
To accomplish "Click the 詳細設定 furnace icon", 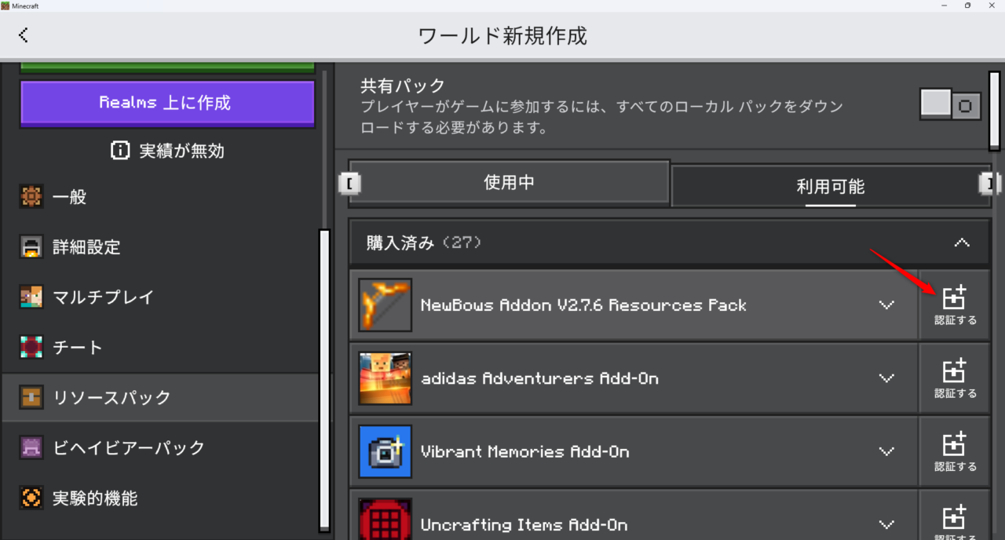I will 31,247.
